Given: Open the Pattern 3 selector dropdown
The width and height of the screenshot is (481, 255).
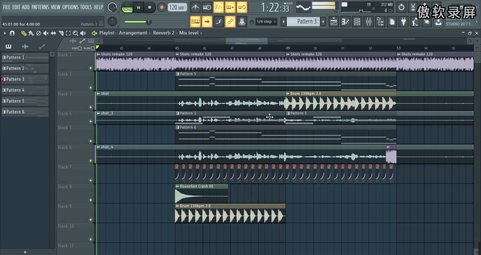Looking at the screenshot, I should coord(304,22).
